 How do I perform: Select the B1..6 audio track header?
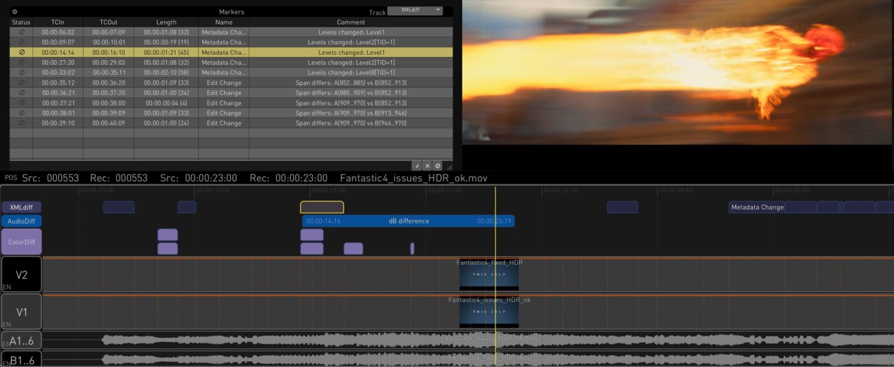coord(21,359)
